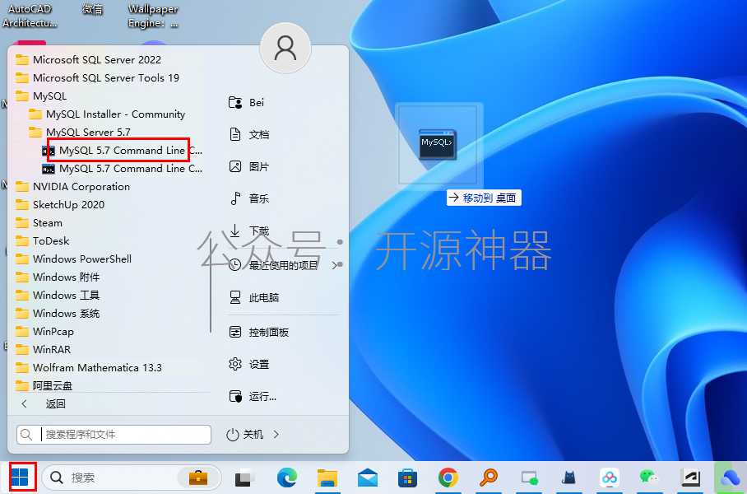Open Task View on the taskbar
747x494 pixels.
(x=245, y=478)
